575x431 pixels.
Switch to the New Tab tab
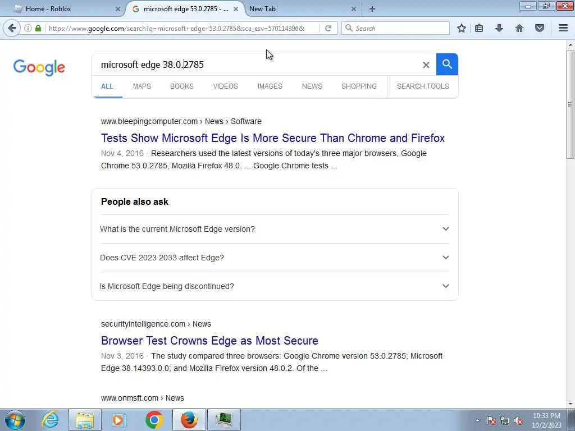[301, 9]
